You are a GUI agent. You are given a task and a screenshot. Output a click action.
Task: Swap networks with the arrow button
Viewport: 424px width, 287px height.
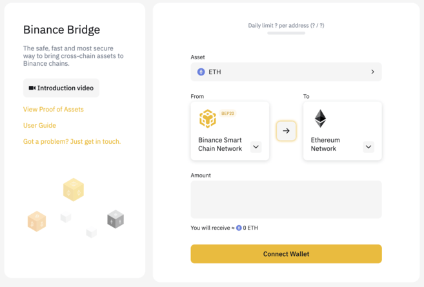[x=286, y=131]
